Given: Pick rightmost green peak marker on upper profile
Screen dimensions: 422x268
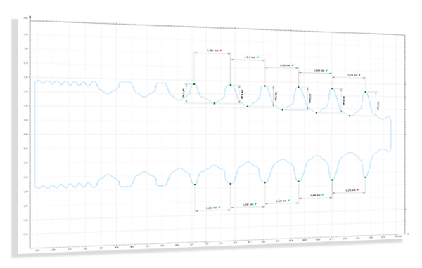Looking at the screenshot, I should click(x=366, y=92).
